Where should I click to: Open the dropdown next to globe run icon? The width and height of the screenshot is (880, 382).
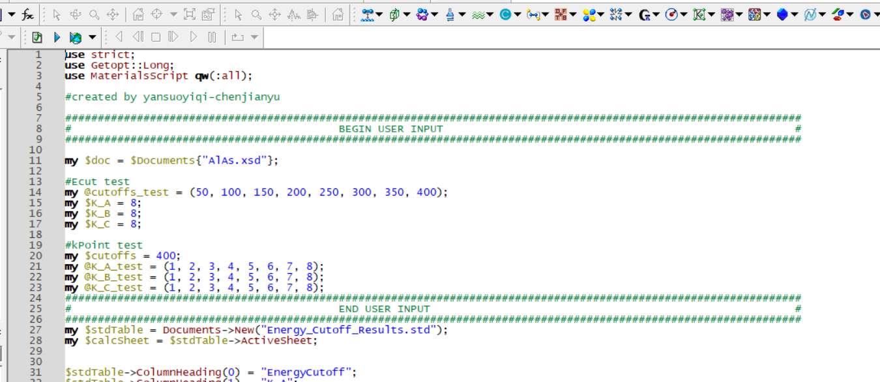[92, 38]
